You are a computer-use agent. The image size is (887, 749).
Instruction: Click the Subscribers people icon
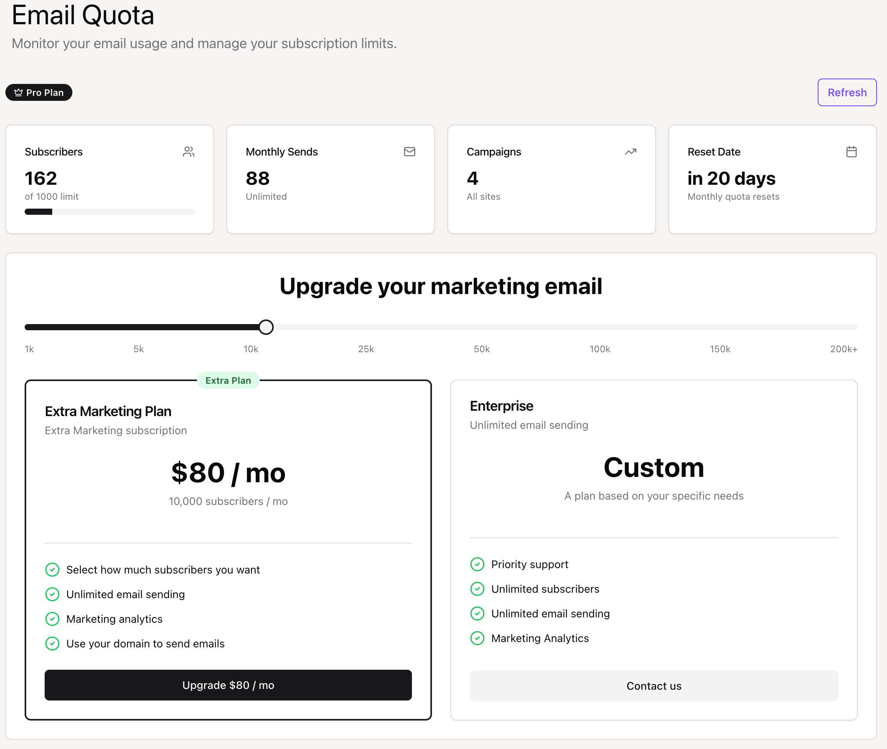coord(189,151)
